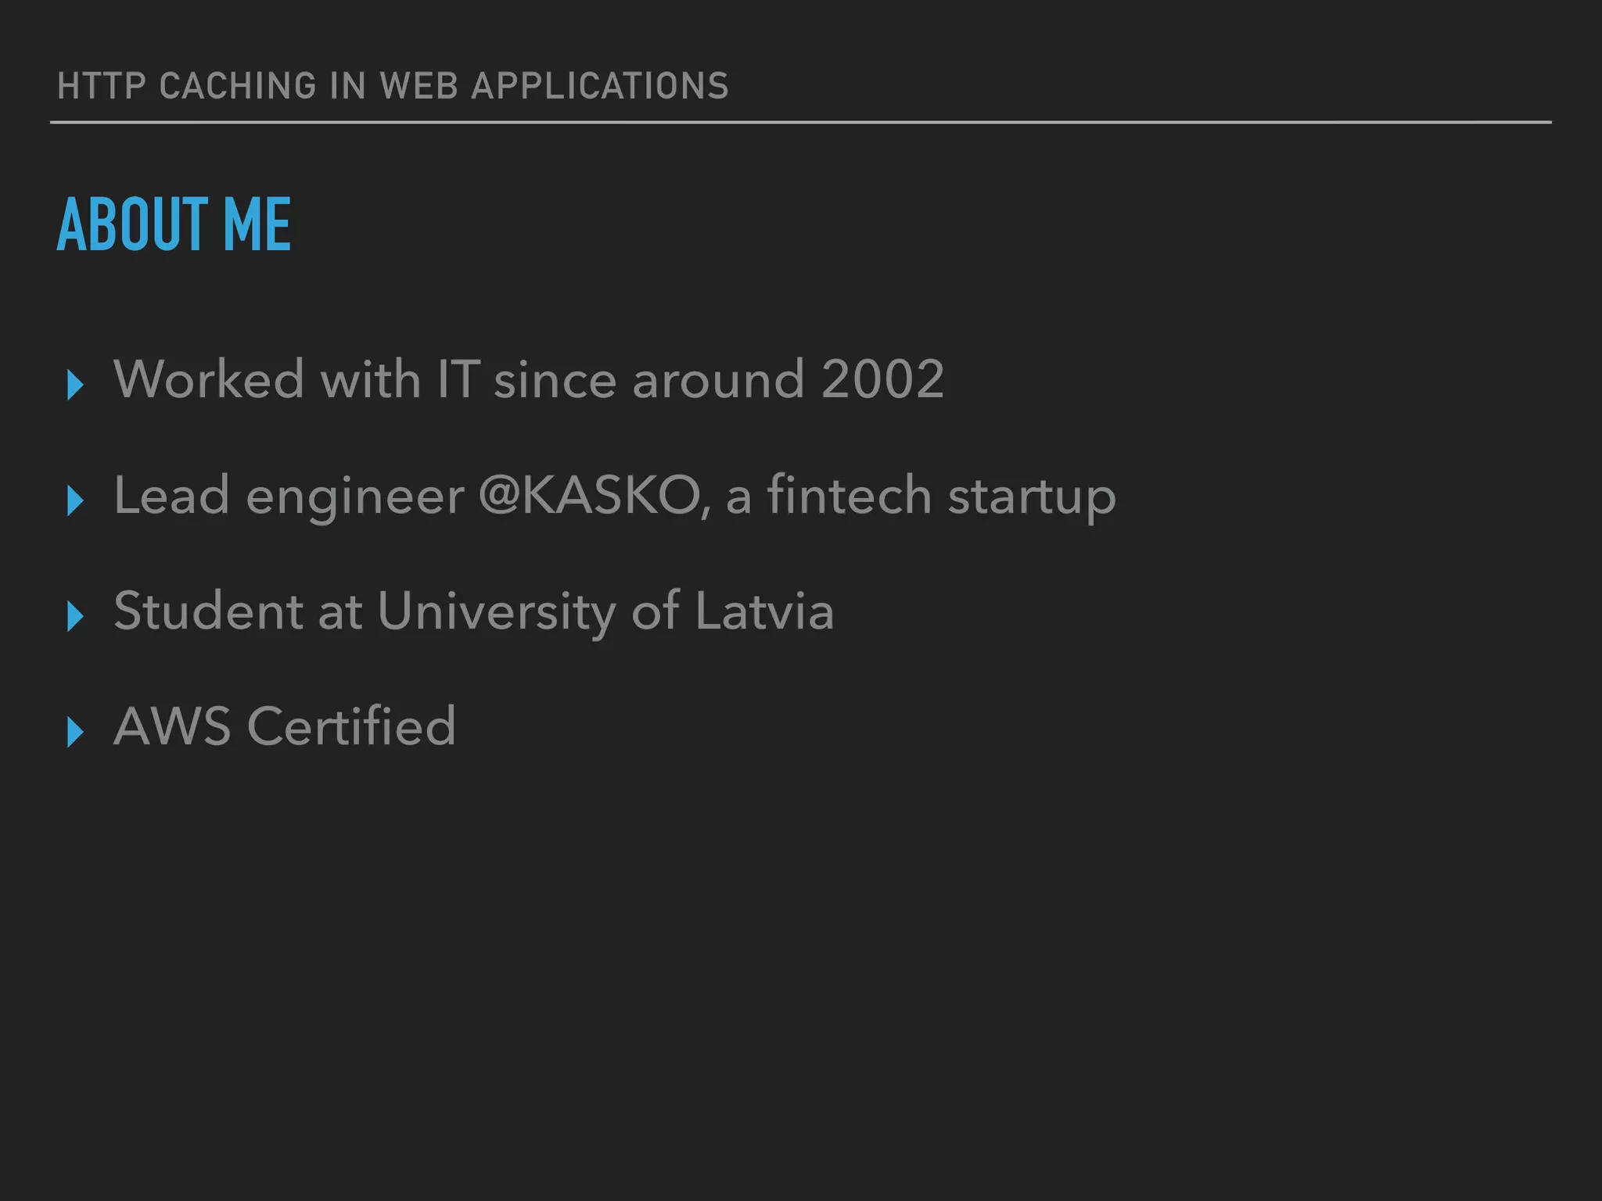This screenshot has height=1201, width=1602.
Task: Click the "ABOUT ME" slide title
Action: click(x=174, y=224)
